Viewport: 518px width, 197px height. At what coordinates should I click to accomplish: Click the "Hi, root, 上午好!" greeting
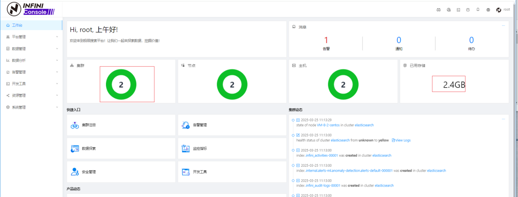point(94,30)
